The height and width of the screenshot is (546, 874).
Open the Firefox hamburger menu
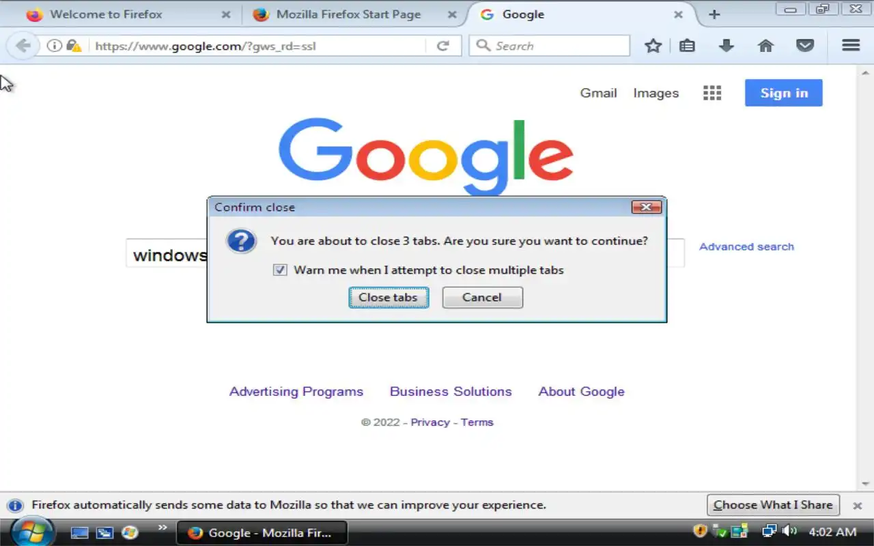point(851,45)
